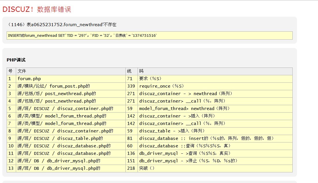Select row 6 file "model_forum_thread.php的"
318x183 pixels.
[76, 116]
